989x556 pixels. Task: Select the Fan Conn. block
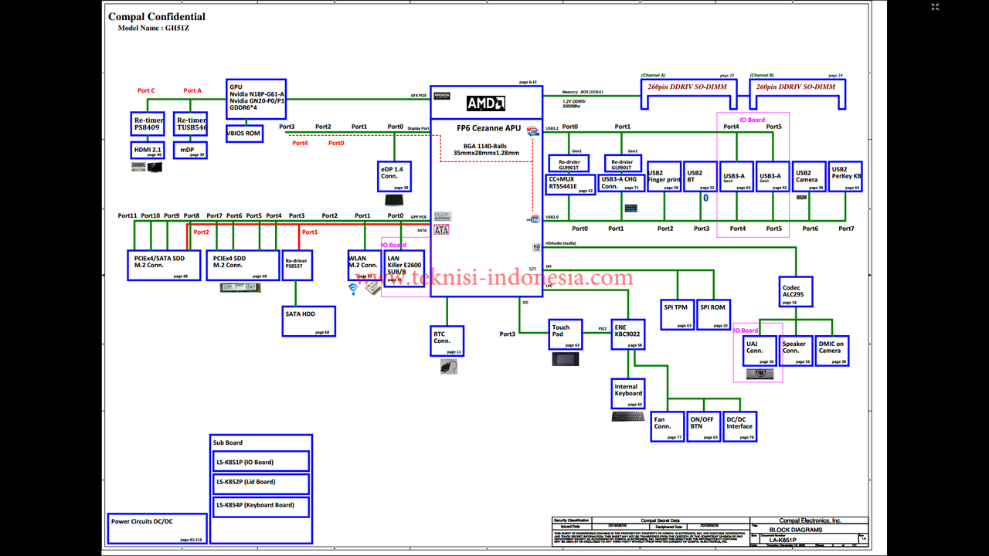pos(668,426)
